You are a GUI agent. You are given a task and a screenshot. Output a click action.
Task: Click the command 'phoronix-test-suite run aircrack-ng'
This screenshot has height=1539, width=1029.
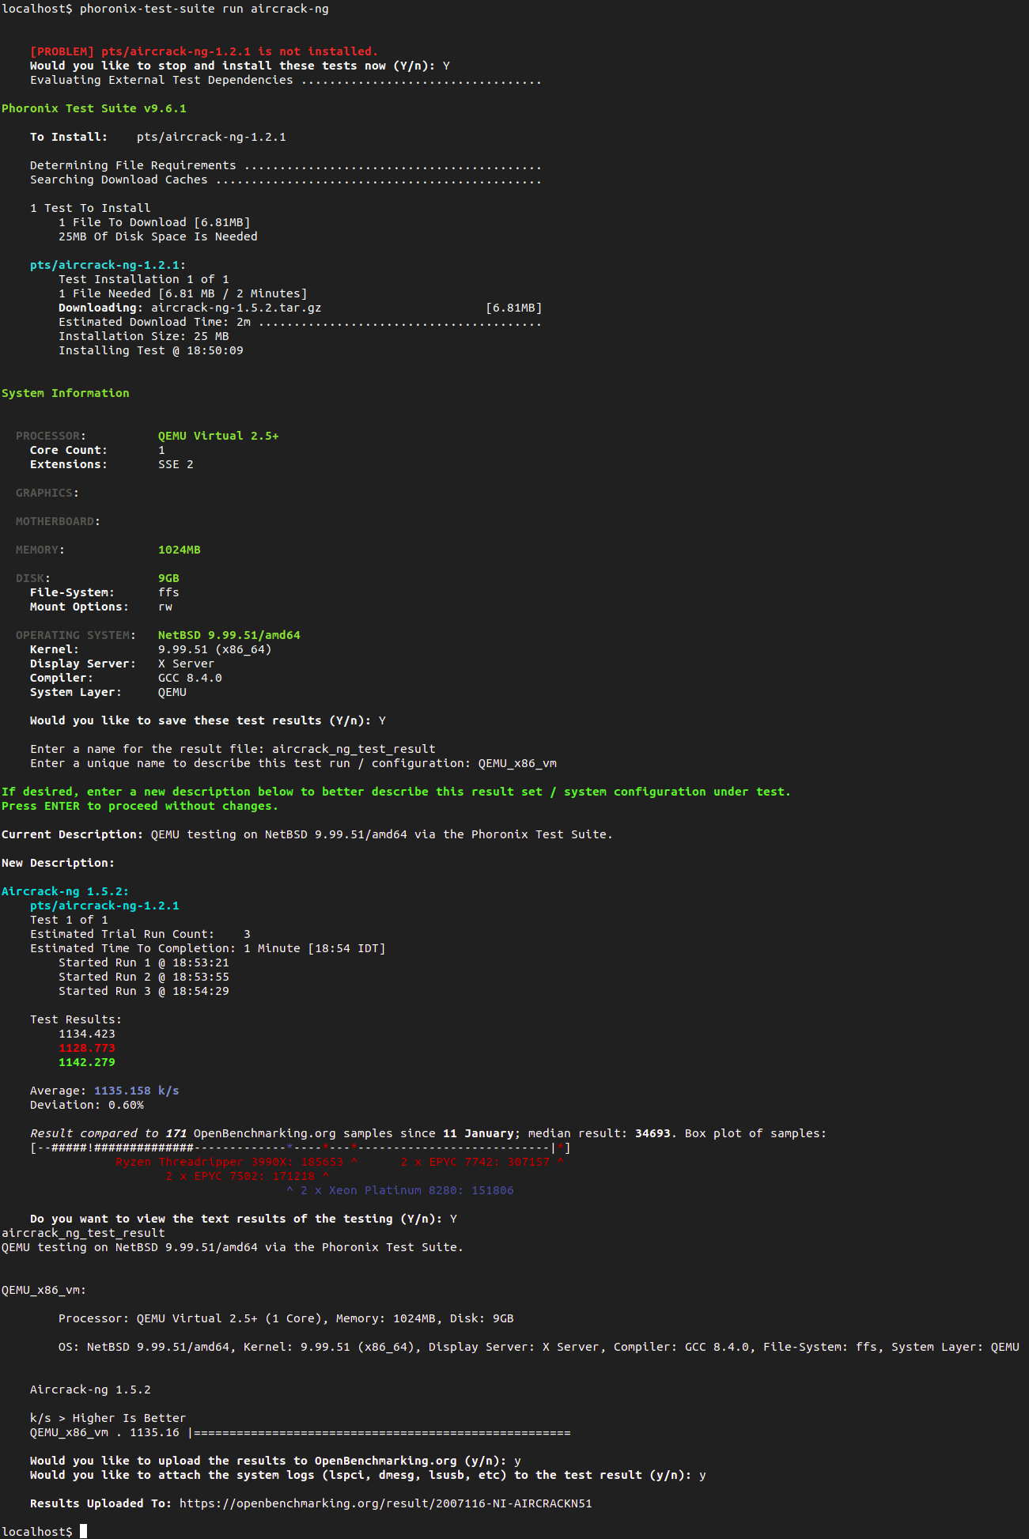[x=204, y=9]
